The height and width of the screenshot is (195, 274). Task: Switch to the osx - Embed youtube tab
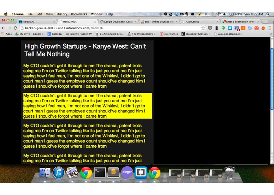(x=159, y=22)
